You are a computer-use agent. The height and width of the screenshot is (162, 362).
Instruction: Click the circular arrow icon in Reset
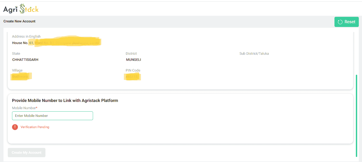(340, 22)
